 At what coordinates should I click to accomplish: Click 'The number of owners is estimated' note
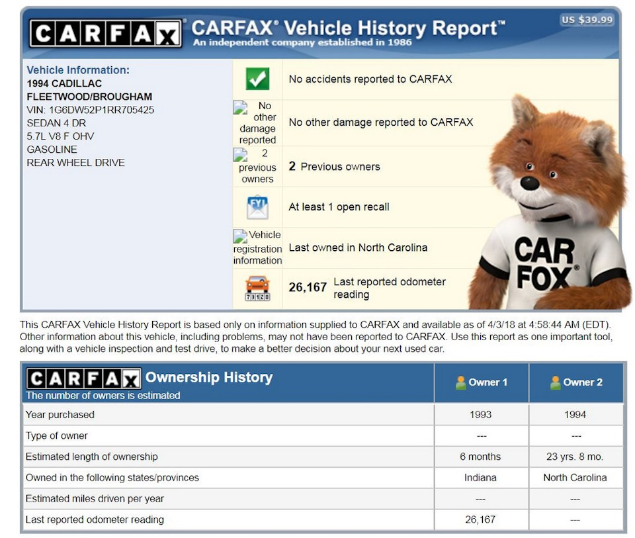[x=103, y=396]
